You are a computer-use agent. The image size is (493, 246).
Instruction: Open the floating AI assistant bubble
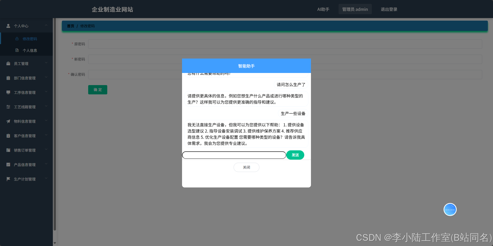click(450, 209)
